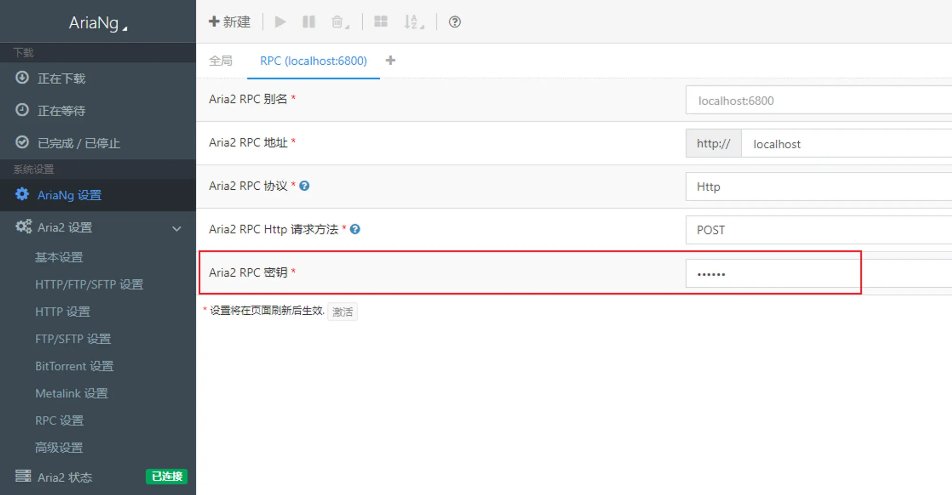
Task: Select the RPC (localhost:6800) tab
Action: click(313, 61)
